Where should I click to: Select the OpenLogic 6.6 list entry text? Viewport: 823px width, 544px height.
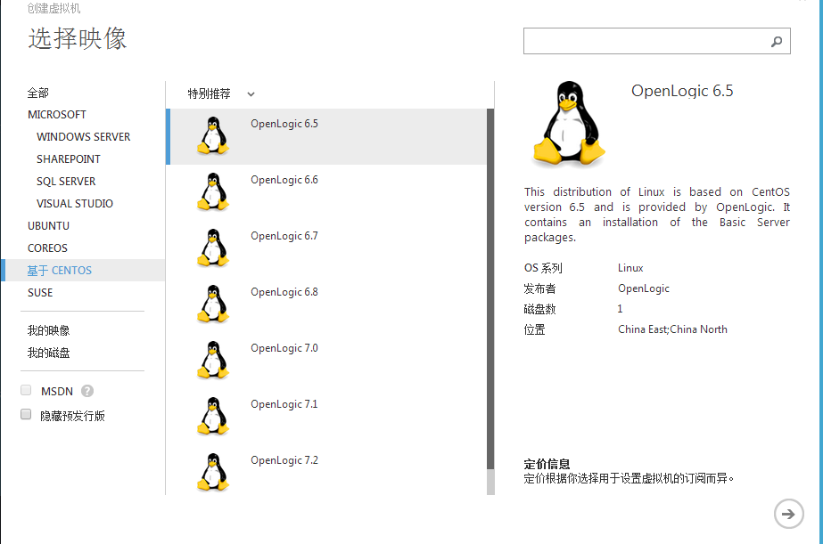[x=284, y=180]
